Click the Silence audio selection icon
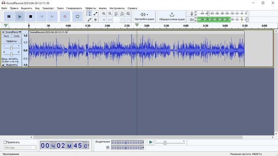Screen dimensions: 278x156 110,19
